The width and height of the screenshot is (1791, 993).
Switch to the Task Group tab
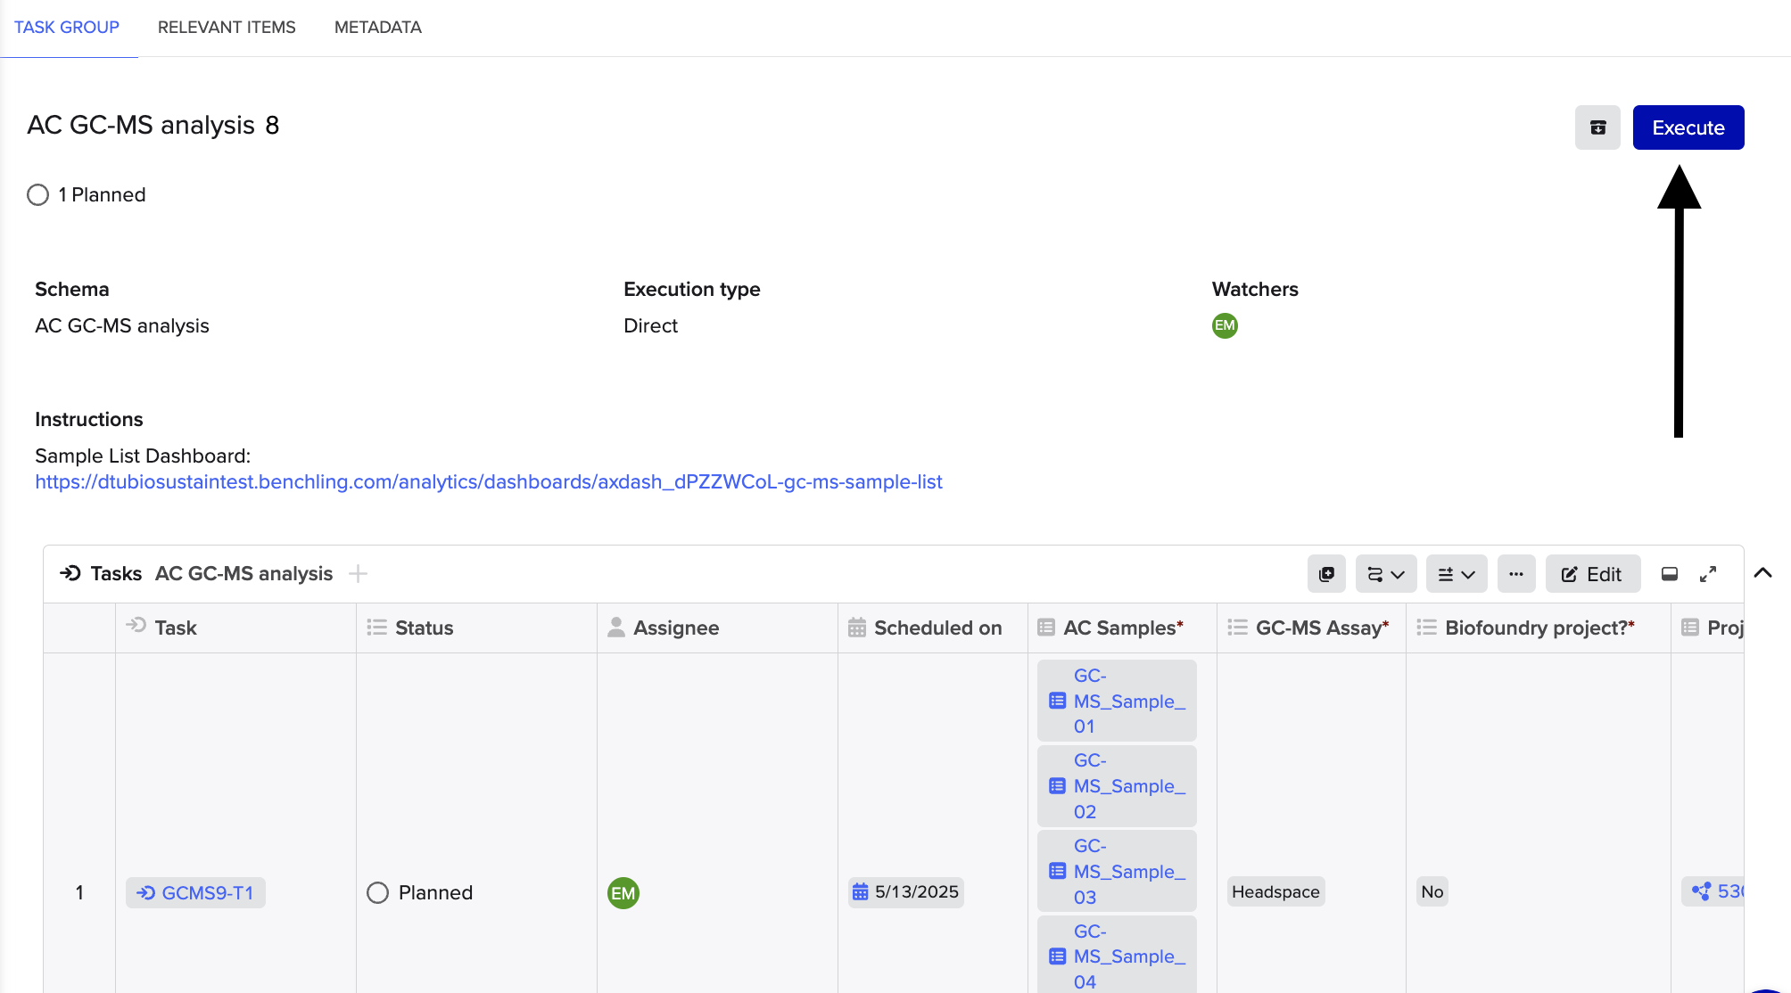(x=67, y=28)
